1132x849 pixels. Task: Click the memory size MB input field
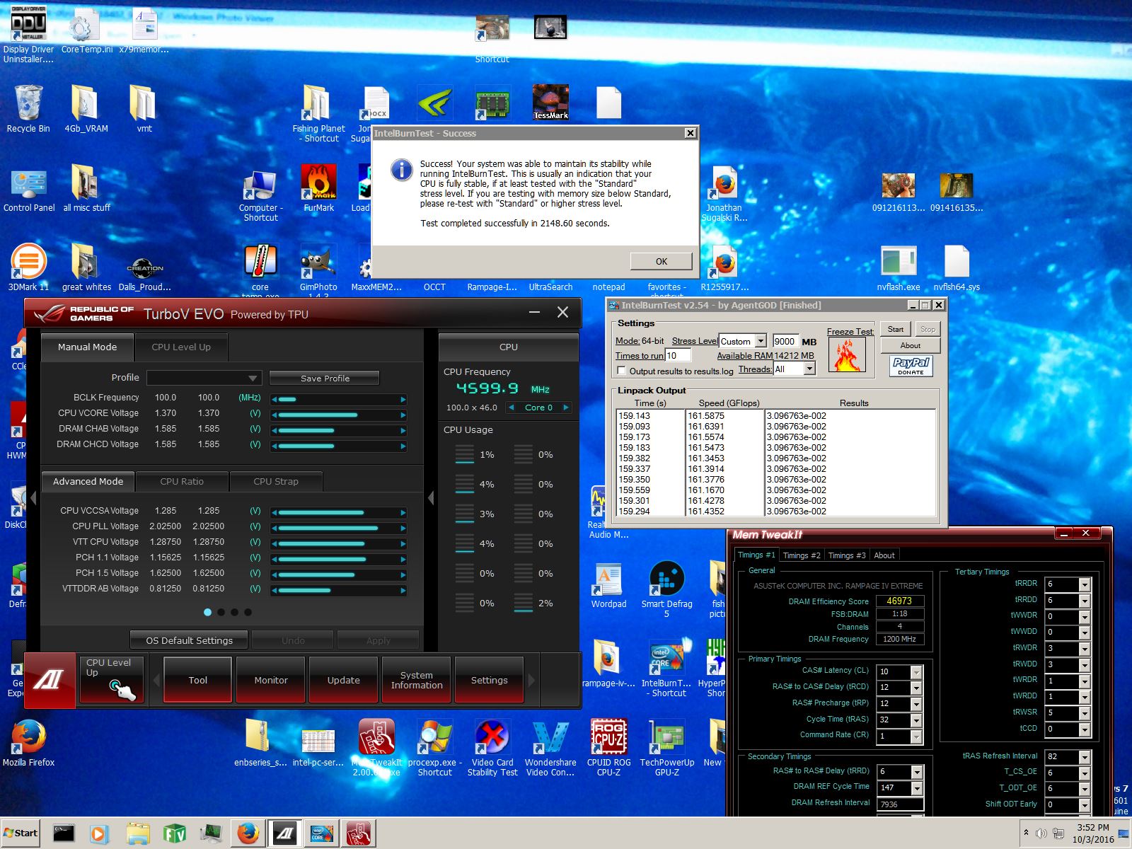pyautogui.click(x=785, y=341)
